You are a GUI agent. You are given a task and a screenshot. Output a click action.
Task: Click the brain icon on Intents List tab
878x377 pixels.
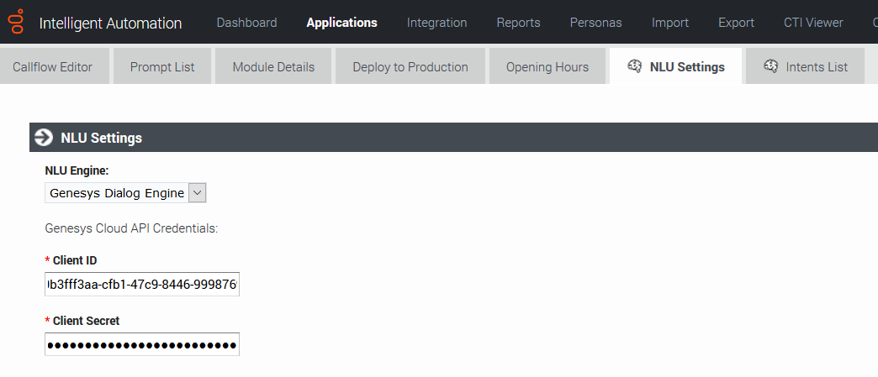tap(771, 66)
